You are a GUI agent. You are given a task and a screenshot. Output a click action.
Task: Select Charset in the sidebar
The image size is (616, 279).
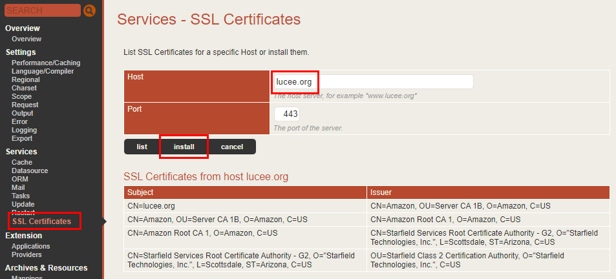(x=24, y=88)
